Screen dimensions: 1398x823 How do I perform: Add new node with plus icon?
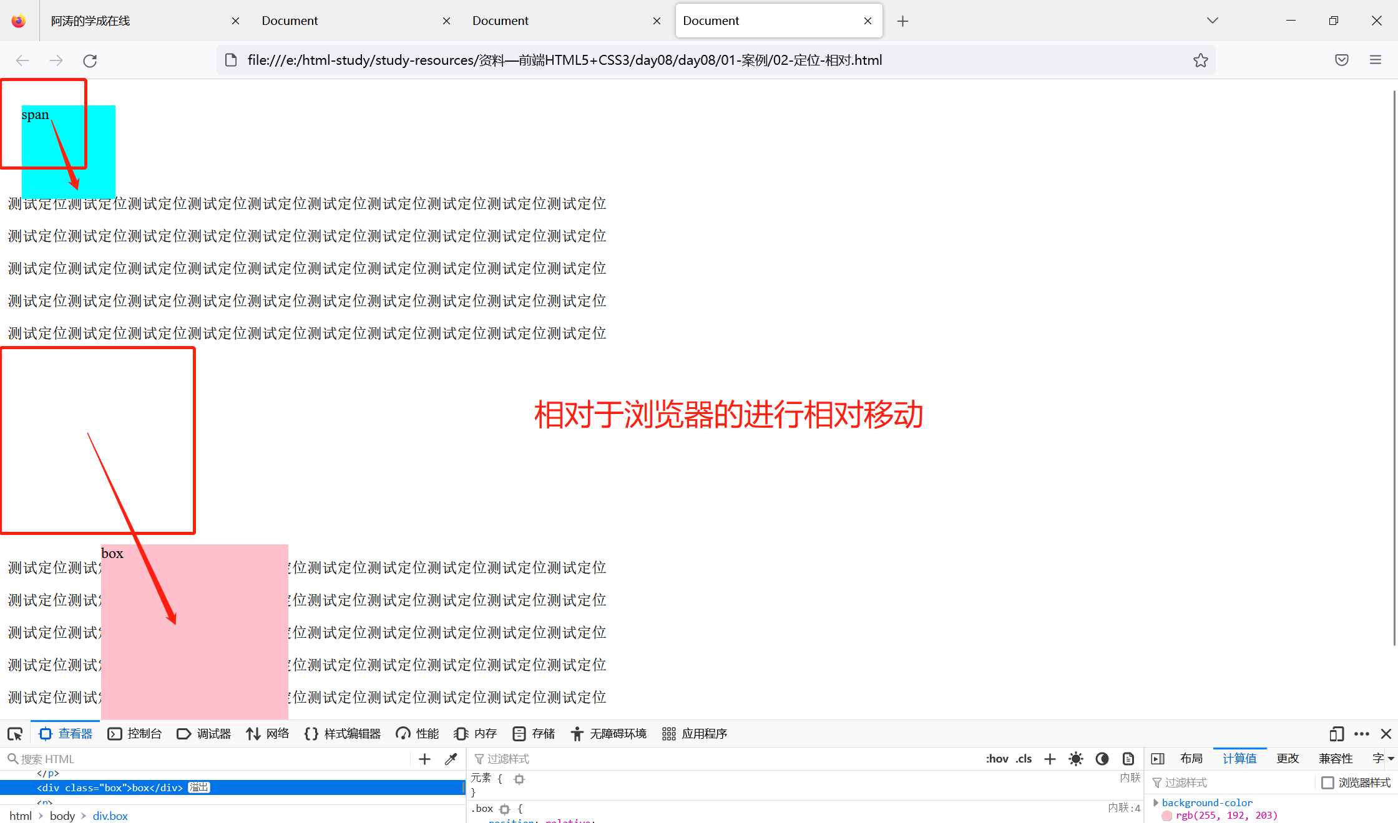[424, 759]
